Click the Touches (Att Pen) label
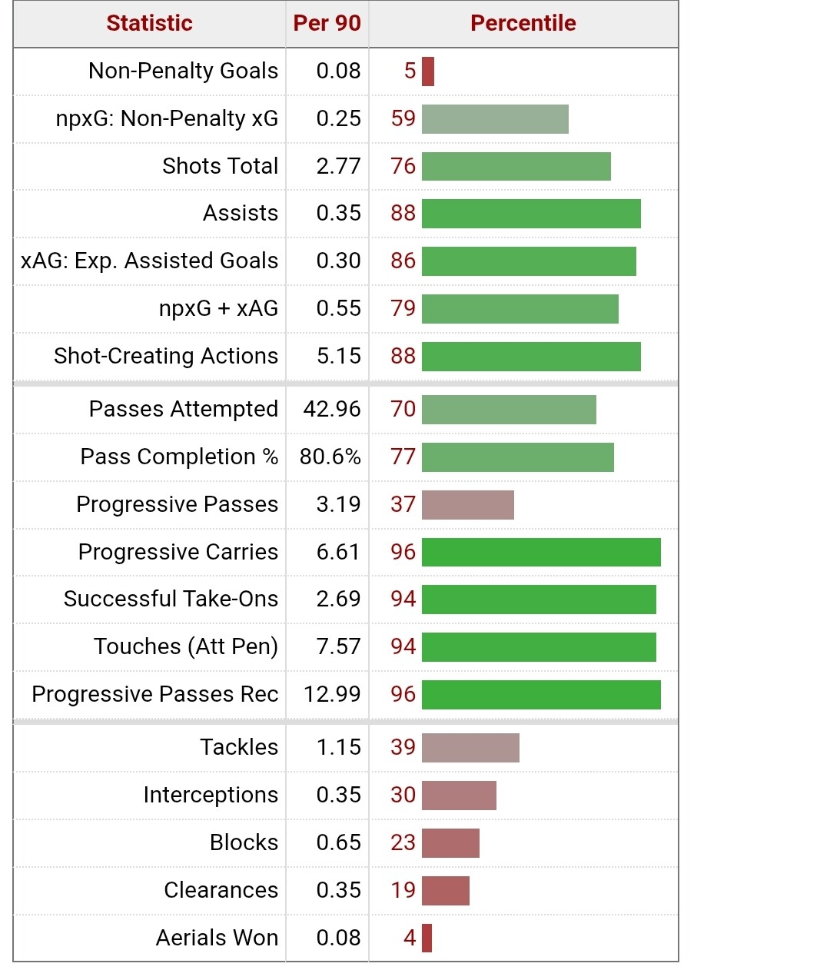 (x=186, y=646)
